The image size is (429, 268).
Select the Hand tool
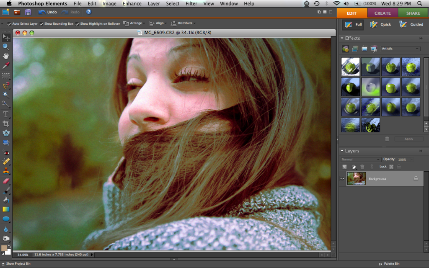(x=6, y=56)
